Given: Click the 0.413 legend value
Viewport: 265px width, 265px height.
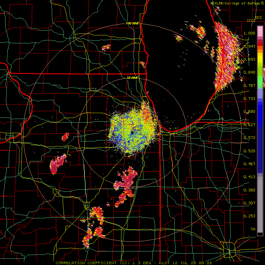Looking at the screenshot, I should [x=249, y=177].
